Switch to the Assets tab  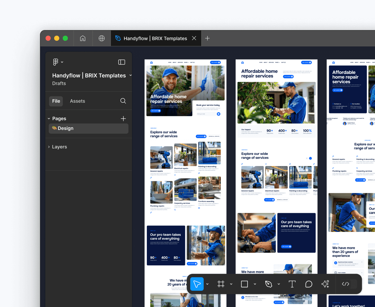[x=77, y=101]
